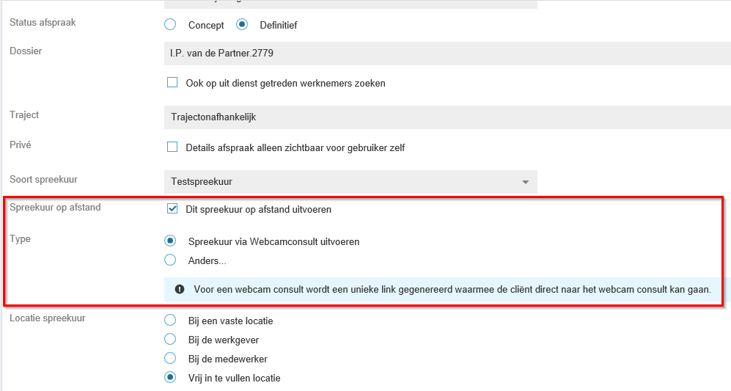Select 'Vrij in te vullen locatie'
Image resolution: width=731 pixels, height=391 pixels.
[x=171, y=378]
